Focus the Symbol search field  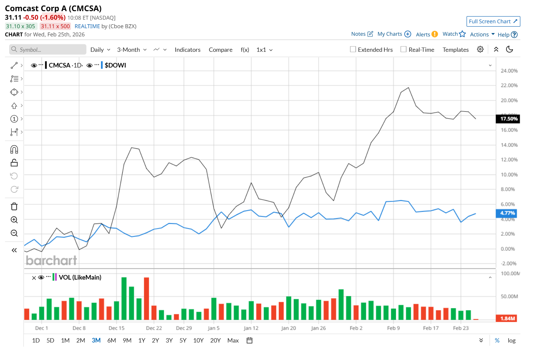[48, 49]
